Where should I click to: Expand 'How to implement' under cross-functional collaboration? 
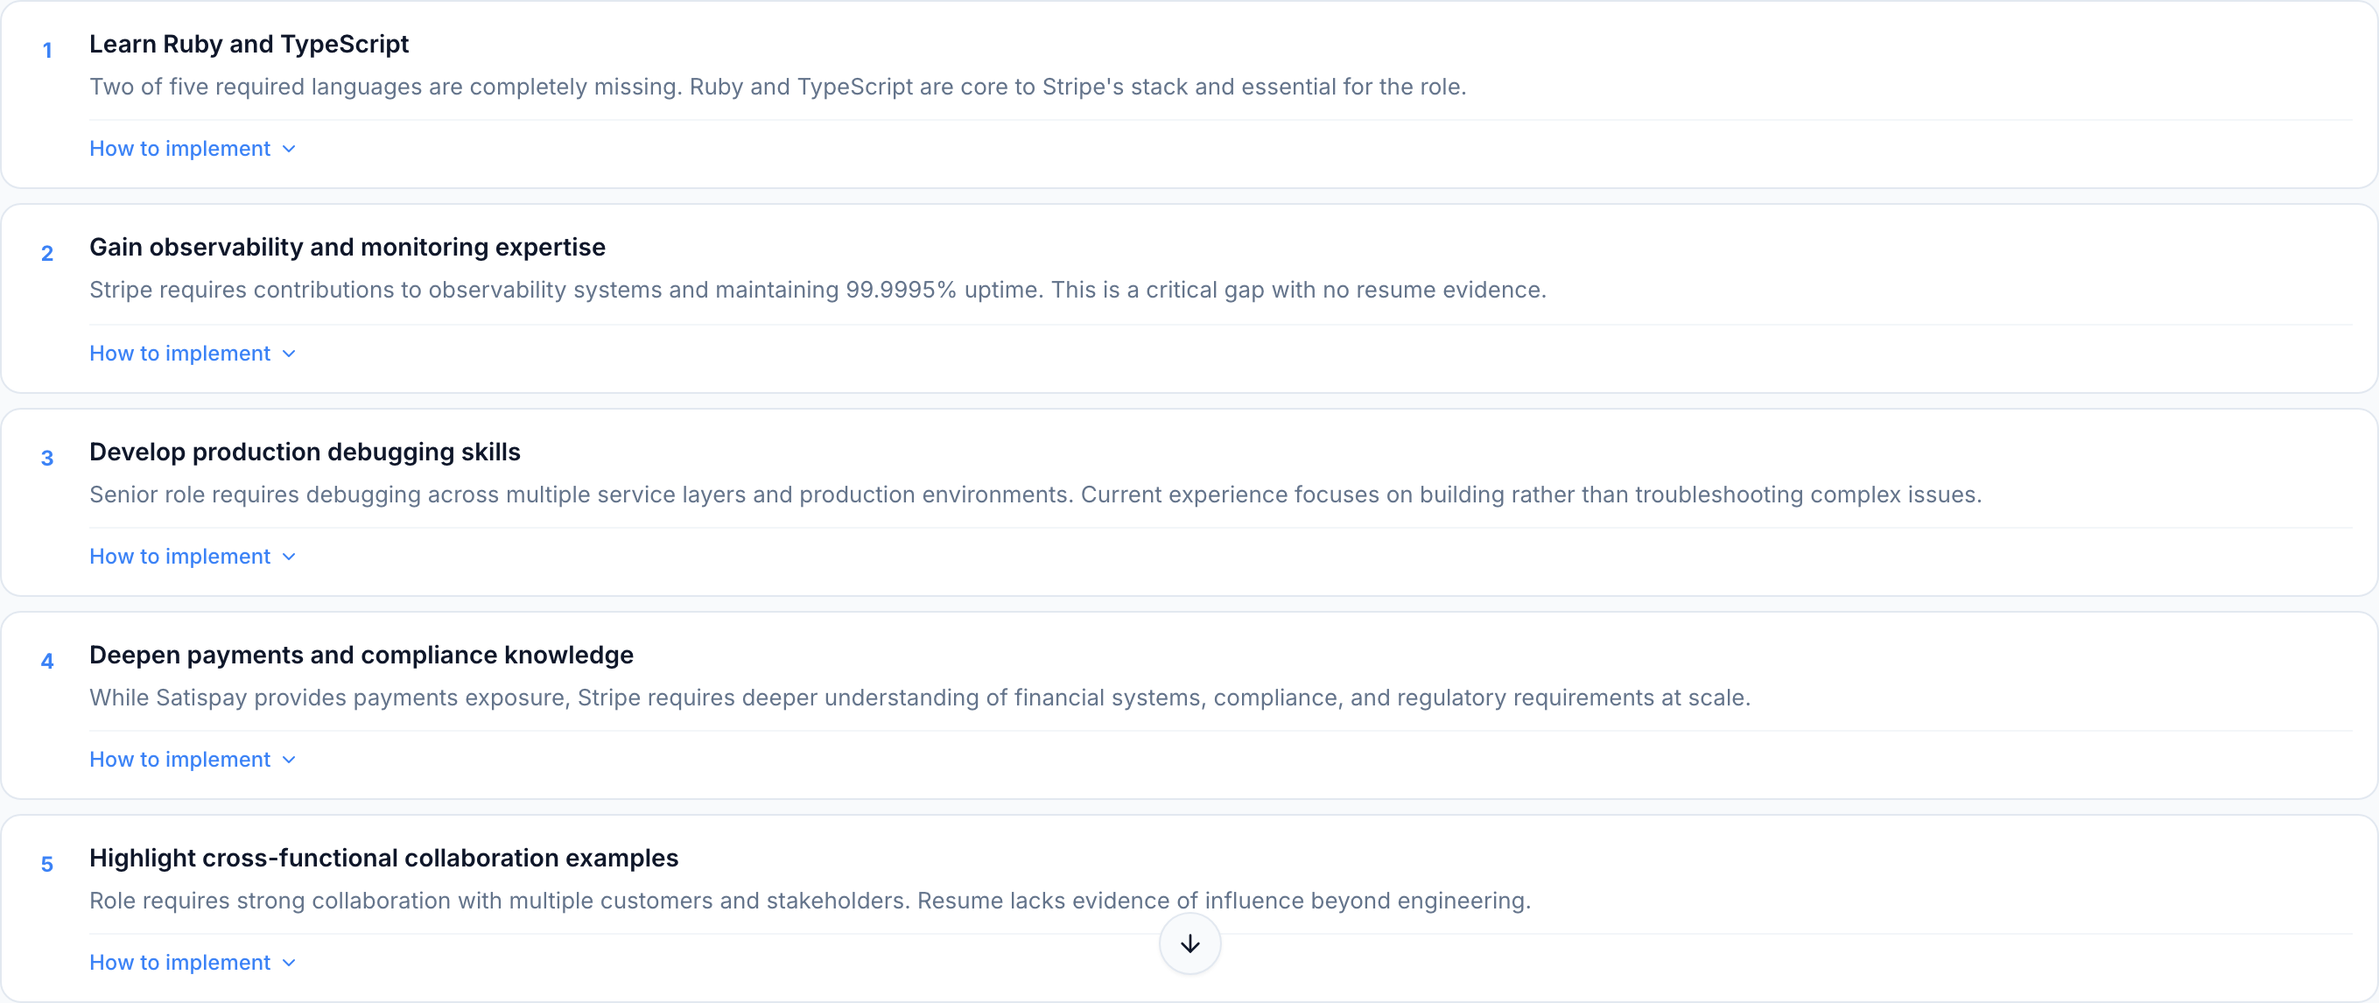click(x=180, y=963)
